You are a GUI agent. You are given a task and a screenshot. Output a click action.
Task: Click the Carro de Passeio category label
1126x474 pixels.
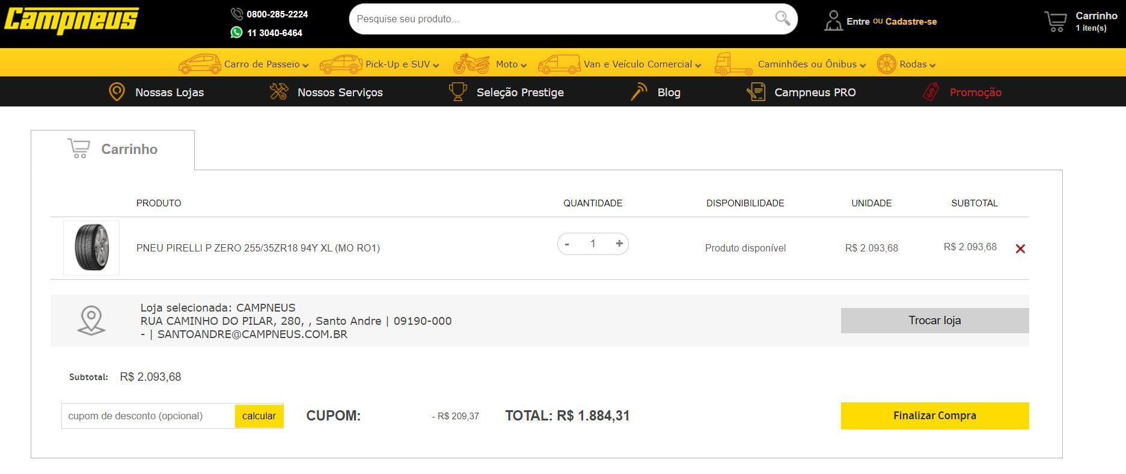pos(262,64)
